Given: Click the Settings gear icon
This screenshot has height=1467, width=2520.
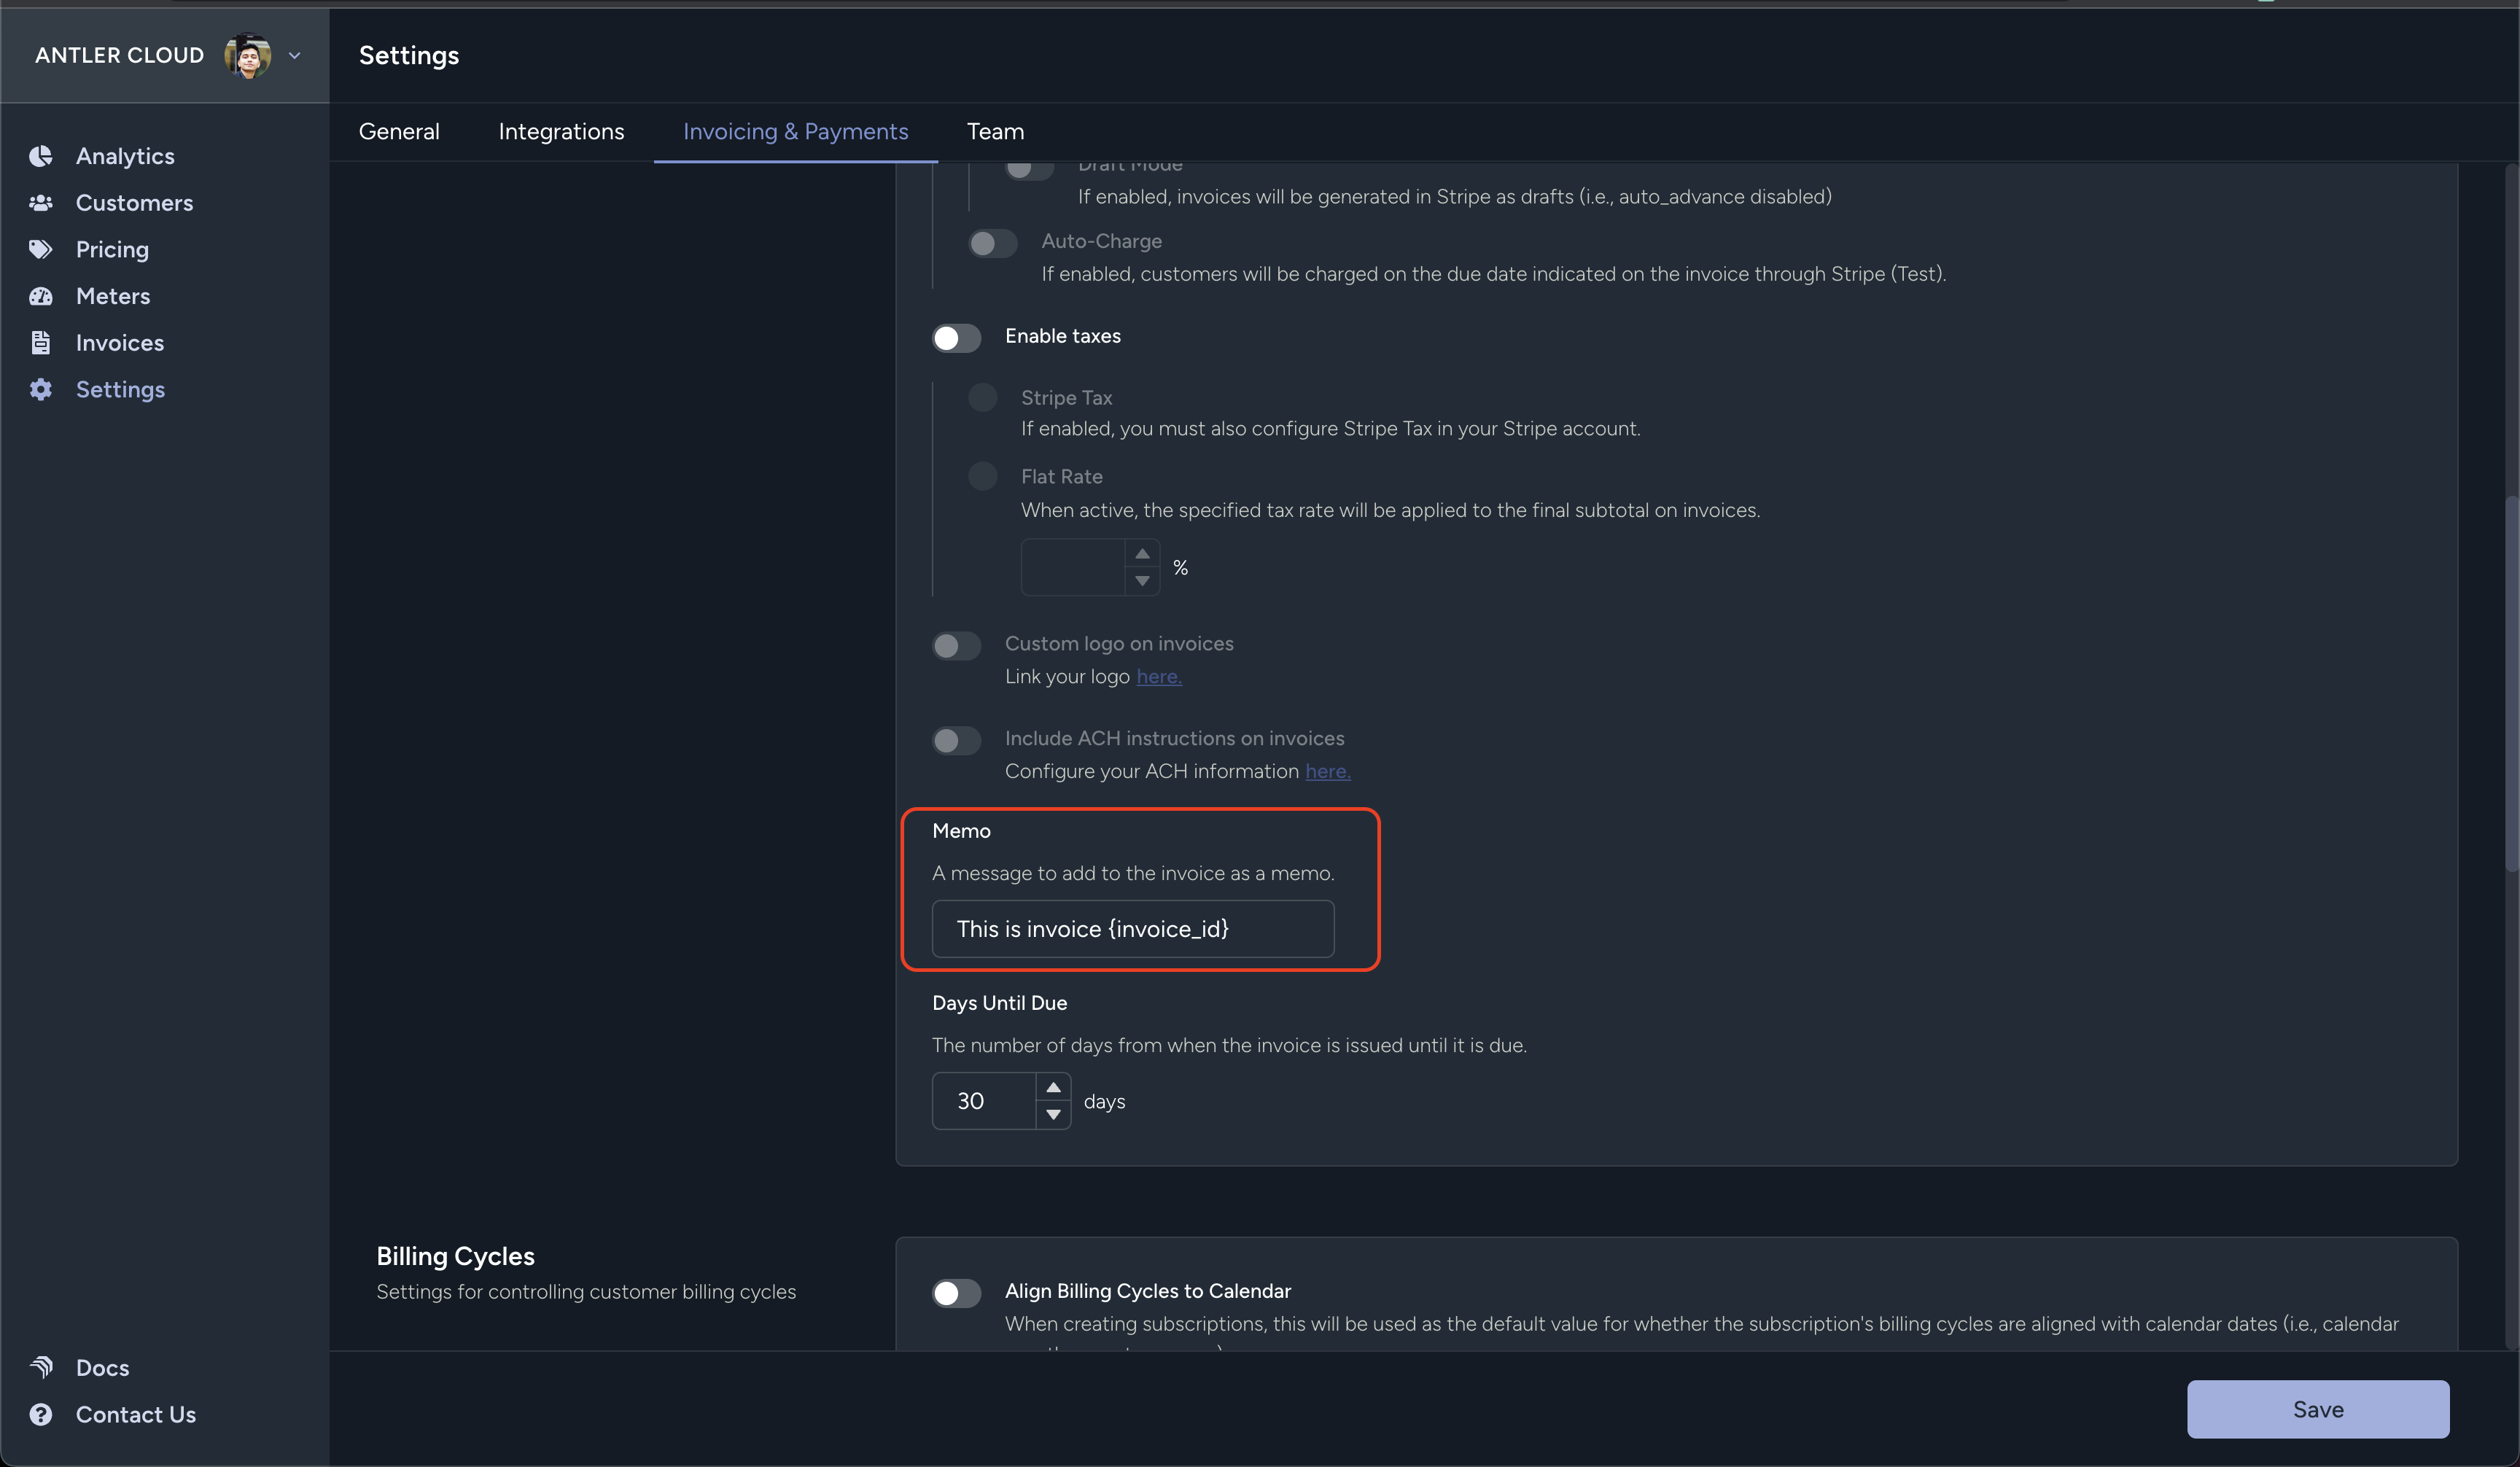Looking at the screenshot, I should point(41,389).
